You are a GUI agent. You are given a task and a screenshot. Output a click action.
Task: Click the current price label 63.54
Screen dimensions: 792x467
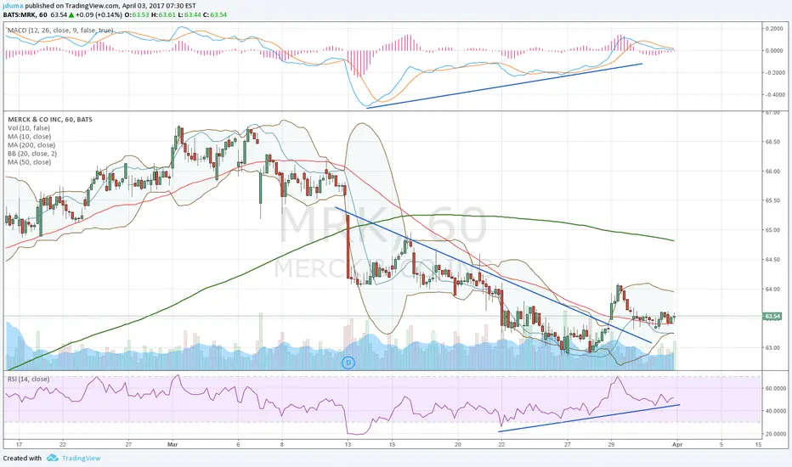pyautogui.click(x=772, y=317)
